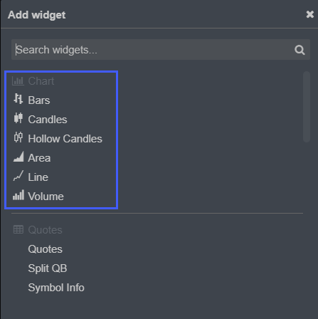
Task: Click the Chart category header icon
Action: [x=18, y=81]
